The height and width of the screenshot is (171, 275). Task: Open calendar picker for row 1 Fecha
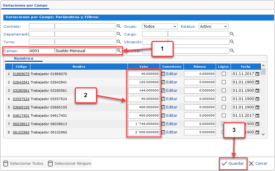[x=257, y=74]
